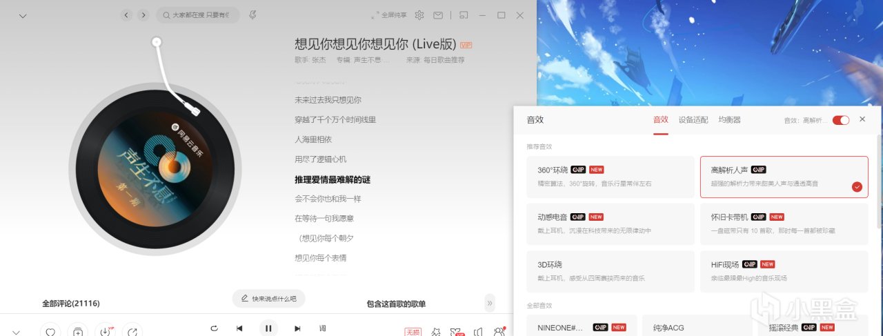Viewport: 883px width, 336px height.
Task: Switch to the 音效 tab
Action: (661, 119)
